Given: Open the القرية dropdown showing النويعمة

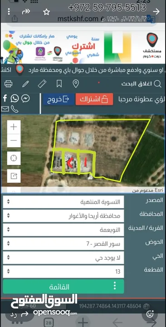Looking at the screenshot, I should 63,230.
